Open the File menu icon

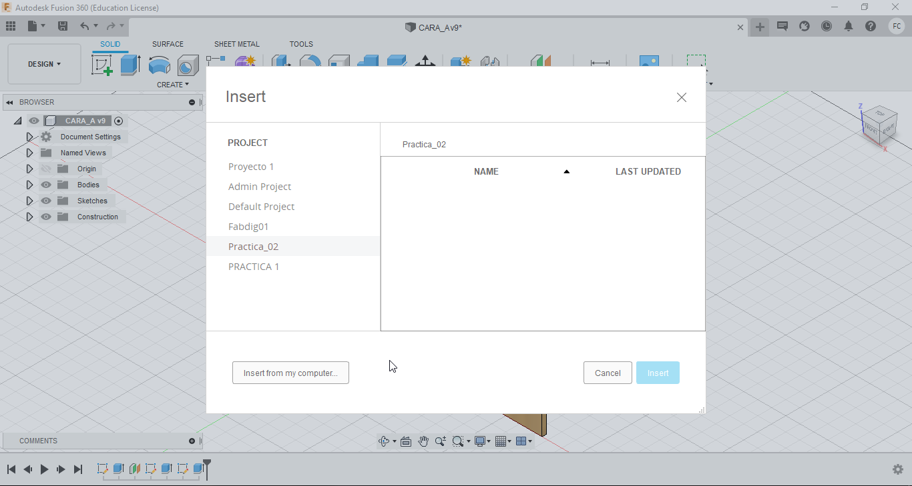(x=33, y=26)
